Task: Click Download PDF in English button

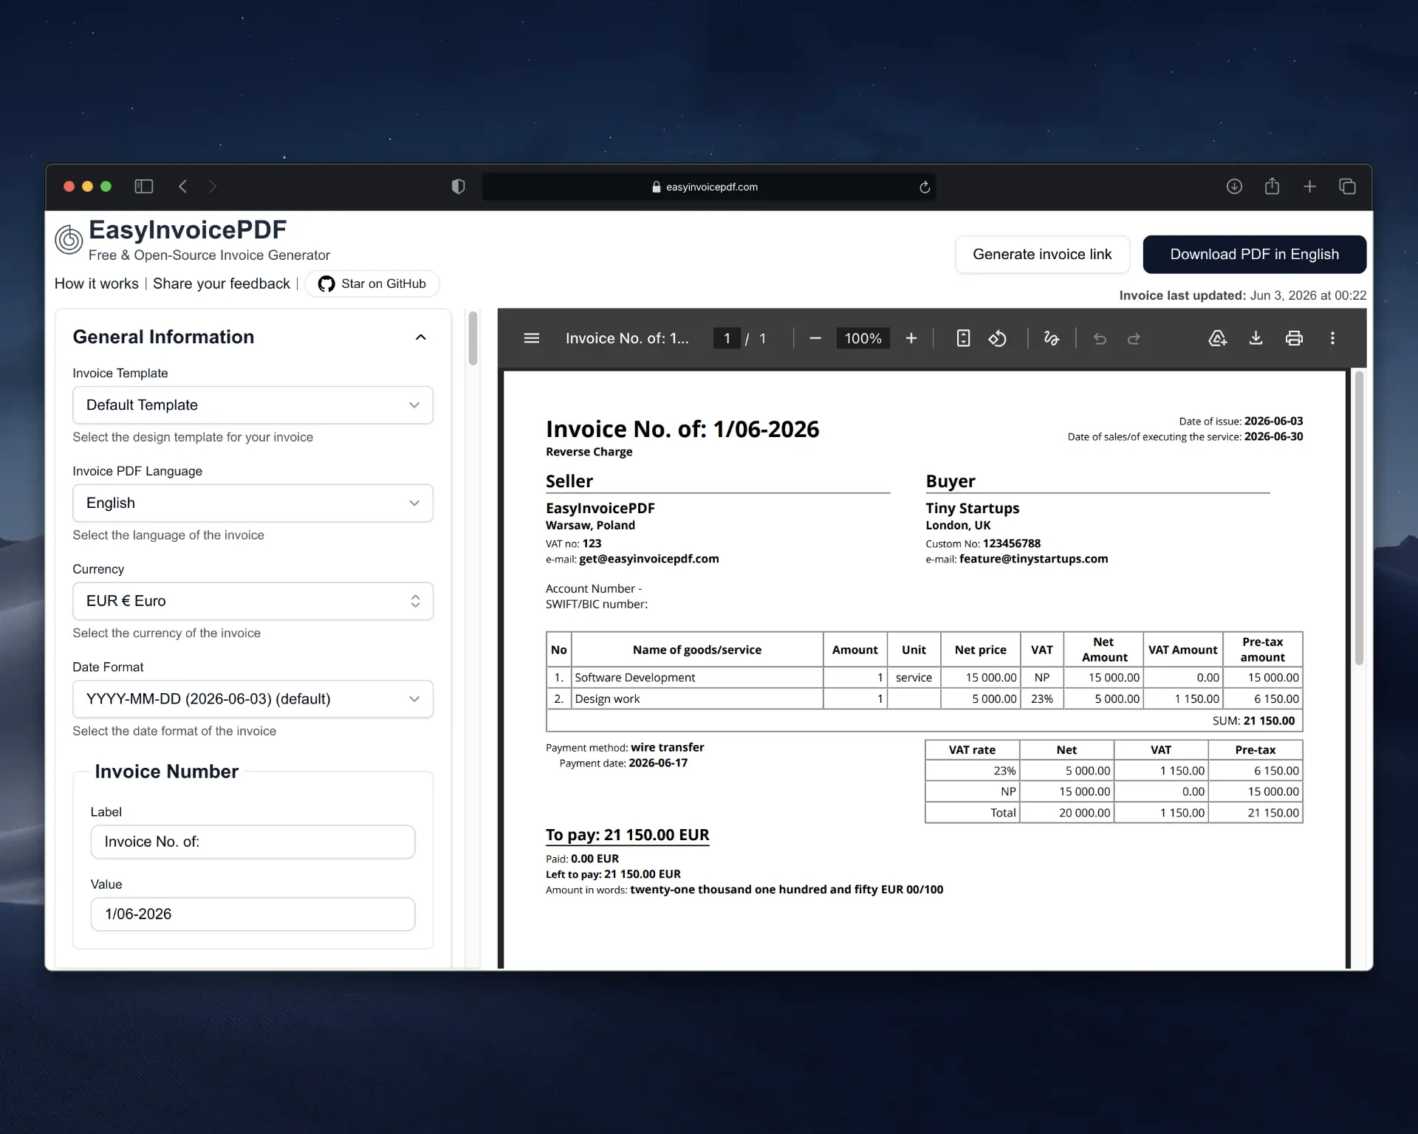Action: [x=1254, y=255]
